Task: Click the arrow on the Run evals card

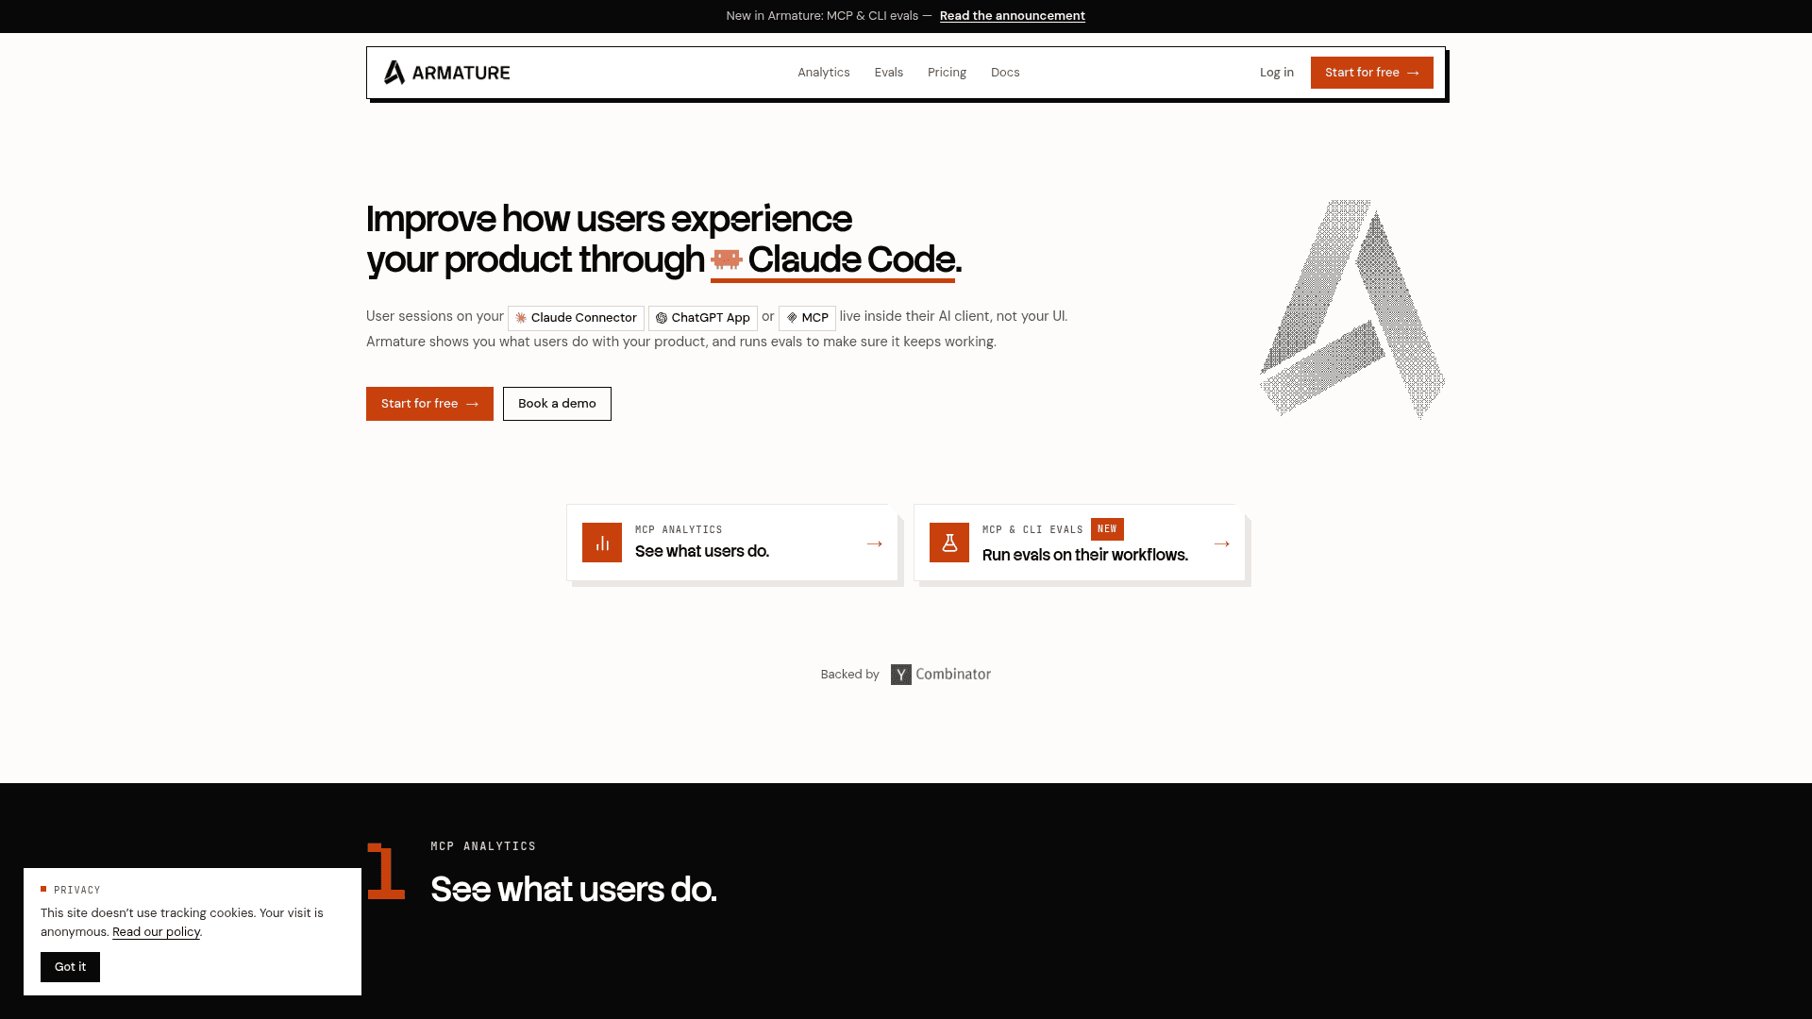Action: 1221,543
